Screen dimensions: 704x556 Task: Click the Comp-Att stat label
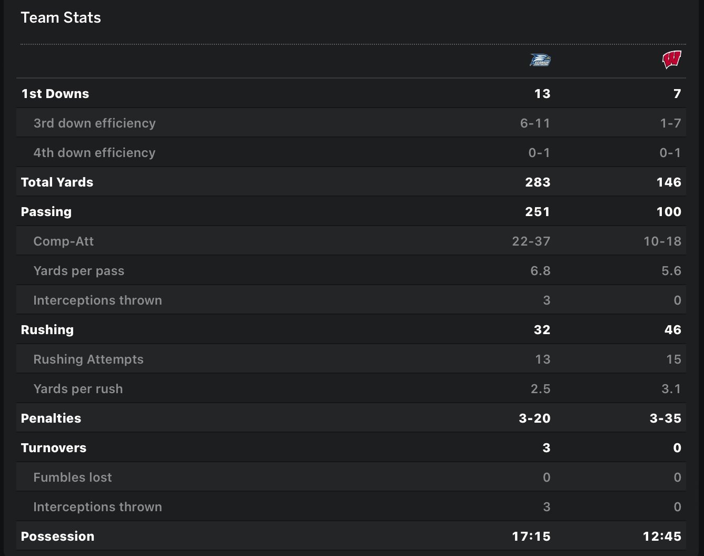[63, 241]
